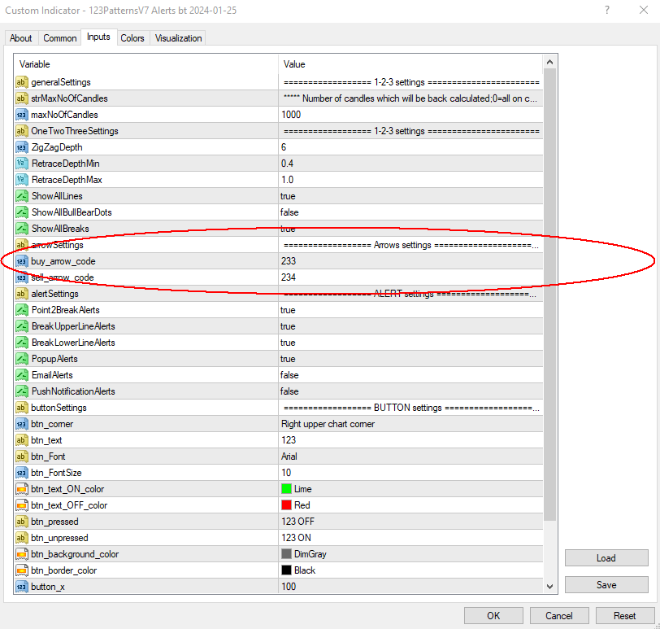Pick the Lime color swatch
This screenshot has height=629, width=660.
[286, 489]
